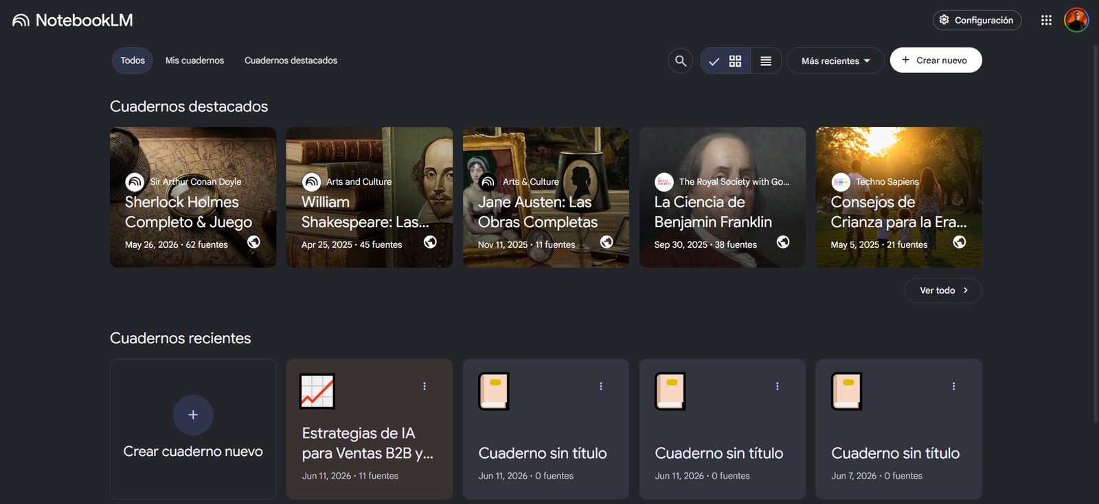The width and height of the screenshot is (1099, 504).
Task: Click the May 26, 2026 · 62 fuentes text
Action: 177,244
